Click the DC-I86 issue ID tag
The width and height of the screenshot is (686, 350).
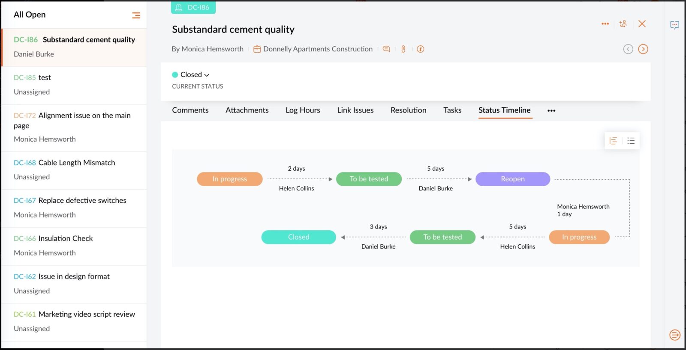(193, 8)
